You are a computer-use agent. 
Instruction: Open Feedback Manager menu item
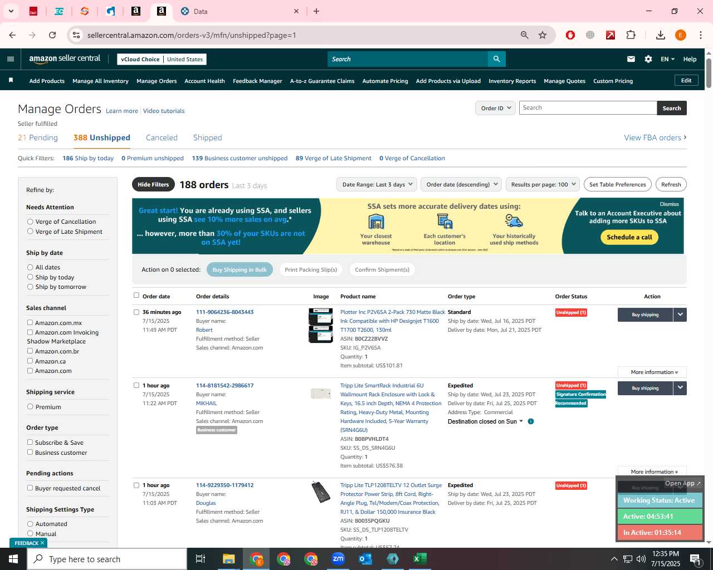click(x=257, y=81)
